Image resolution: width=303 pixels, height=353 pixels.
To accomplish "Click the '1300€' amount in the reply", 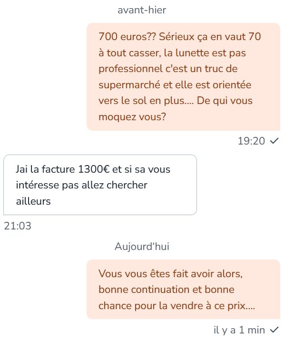I will (94, 169).
